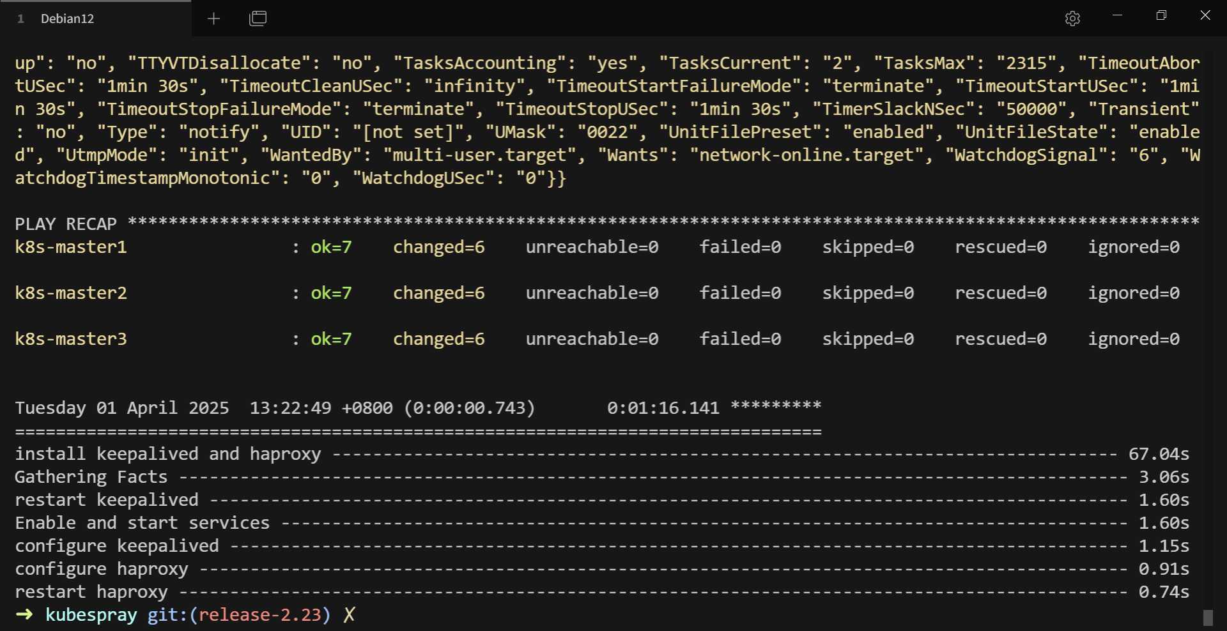Click the k8s-master2 host name in recap
The image size is (1227, 631).
tap(71, 293)
